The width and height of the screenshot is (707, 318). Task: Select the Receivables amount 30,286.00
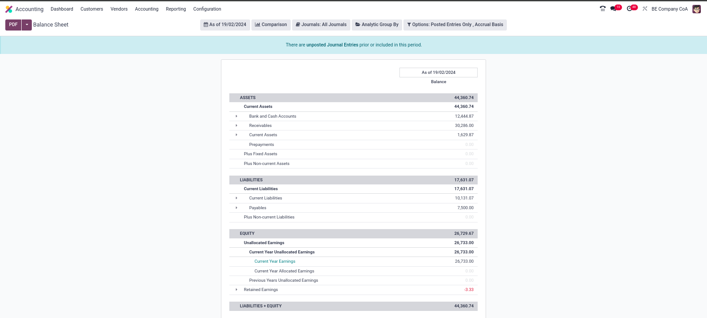[464, 126]
